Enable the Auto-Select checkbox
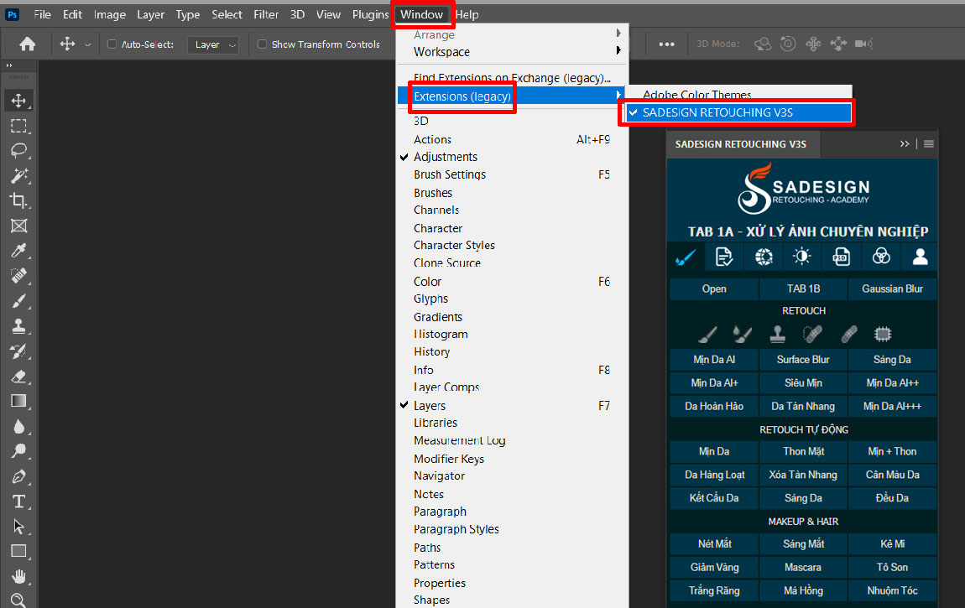The width and height of the screenshot is (965, 608). pos(112,44)
